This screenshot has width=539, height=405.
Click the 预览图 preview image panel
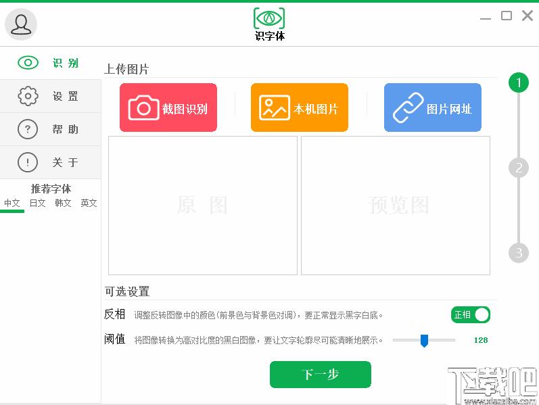pyautogui.click(x=396, y=206)
